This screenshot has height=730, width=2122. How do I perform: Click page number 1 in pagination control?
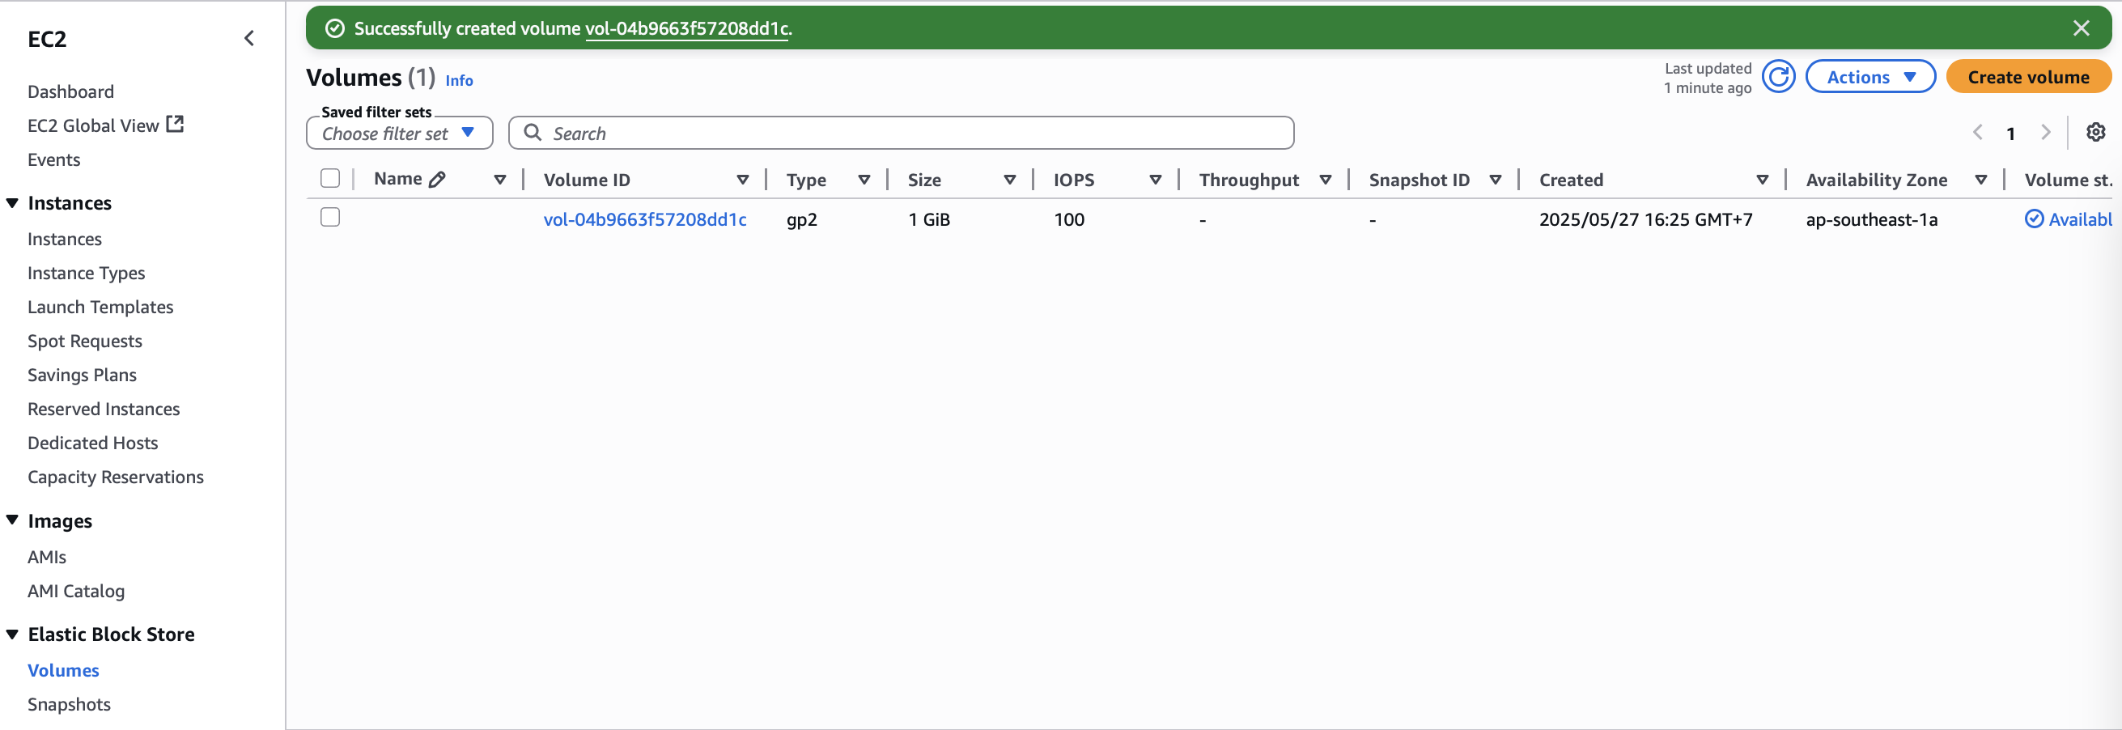click(x=2012, y=133)
